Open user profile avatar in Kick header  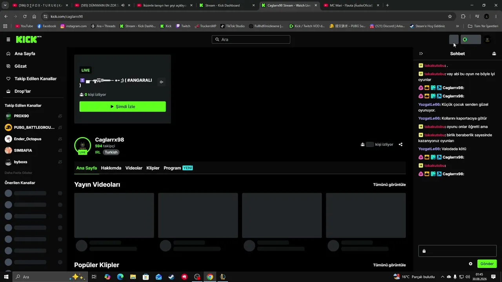487,40
